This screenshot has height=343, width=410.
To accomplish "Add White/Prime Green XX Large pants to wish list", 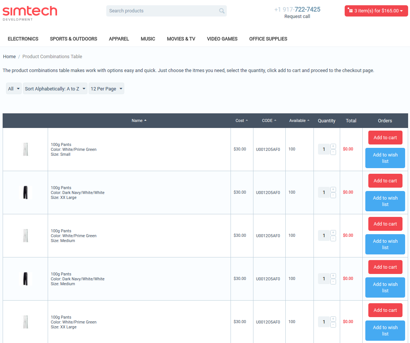I will click(385, 331).
